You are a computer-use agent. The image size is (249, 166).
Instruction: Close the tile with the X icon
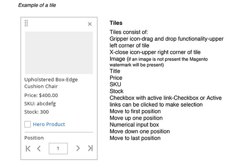[90, 24]
